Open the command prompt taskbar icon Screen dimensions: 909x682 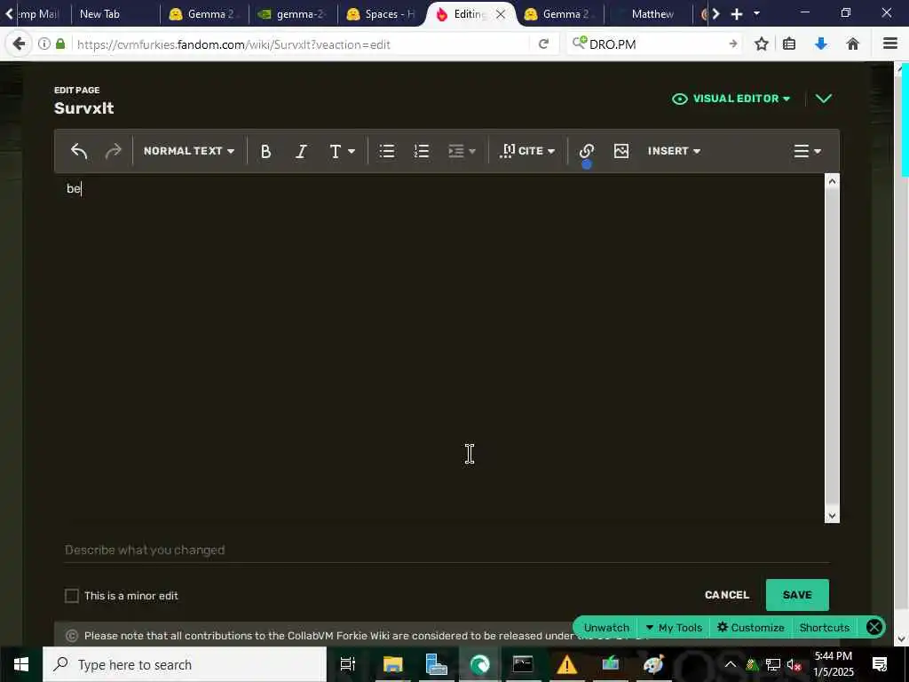(523, 664)
